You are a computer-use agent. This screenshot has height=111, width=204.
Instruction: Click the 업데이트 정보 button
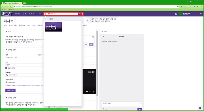click(x=10, y=90)
